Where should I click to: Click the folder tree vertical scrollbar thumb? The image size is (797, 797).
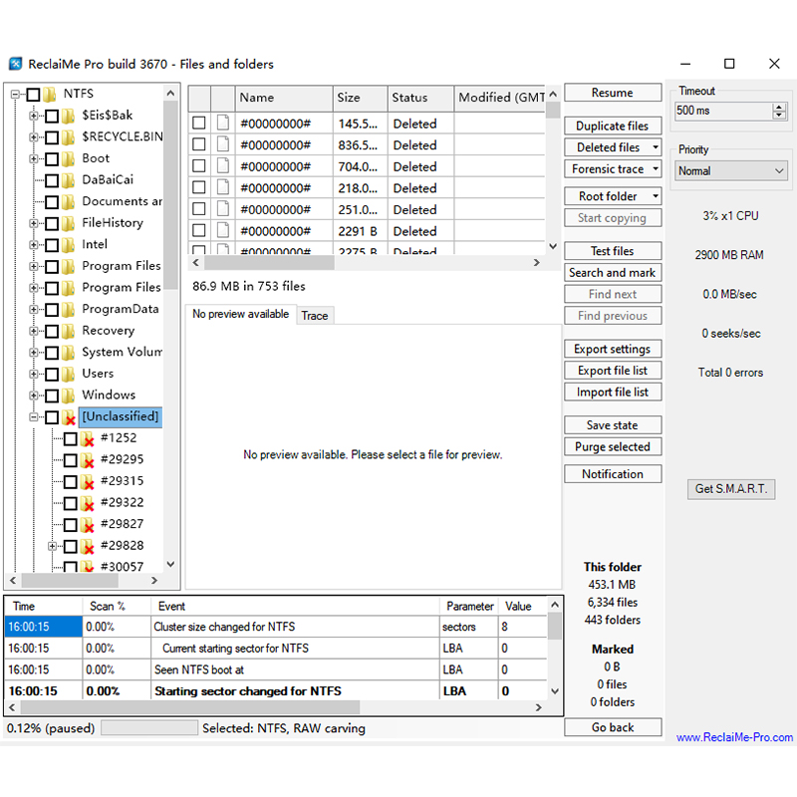click(x=170, y=195)
